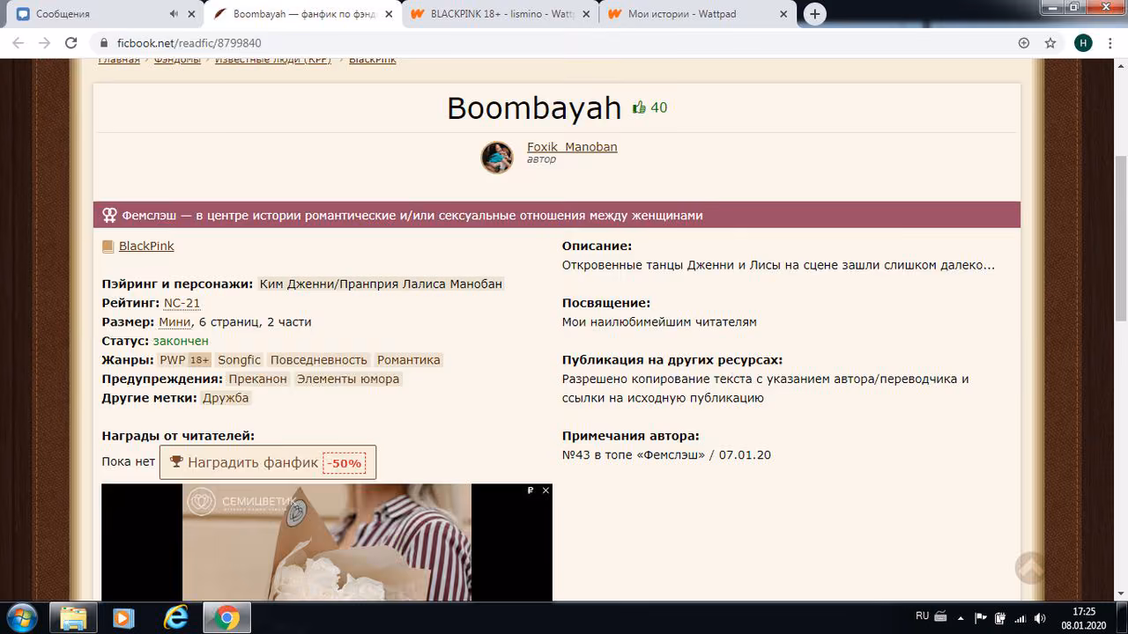
Task: Select the Романтика genre tag
Action: (408, 360)
